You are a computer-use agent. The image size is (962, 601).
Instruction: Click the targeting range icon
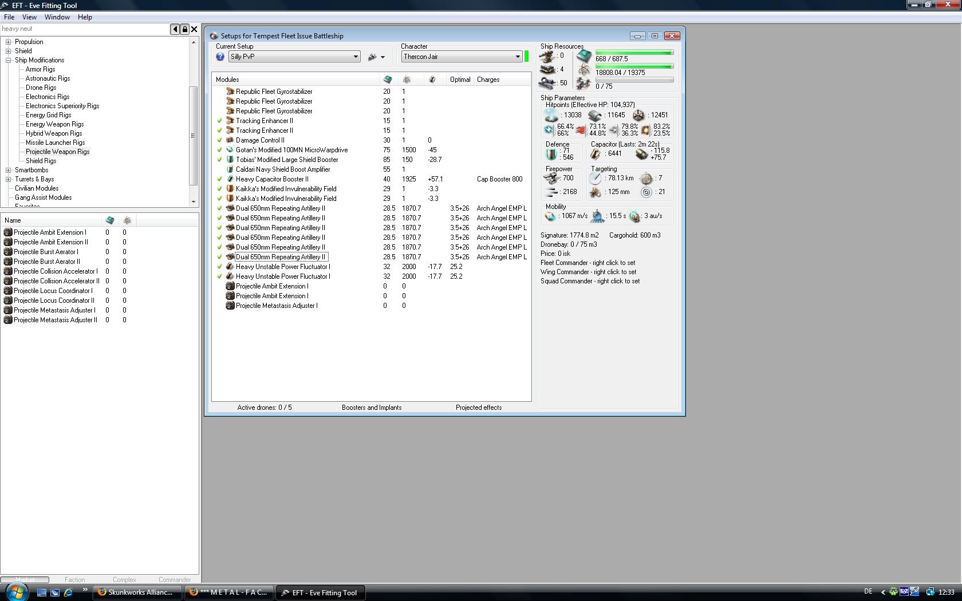point(596,179)
